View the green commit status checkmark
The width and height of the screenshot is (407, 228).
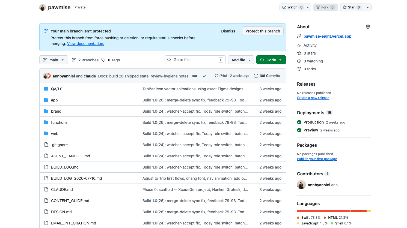click(204, 76)
